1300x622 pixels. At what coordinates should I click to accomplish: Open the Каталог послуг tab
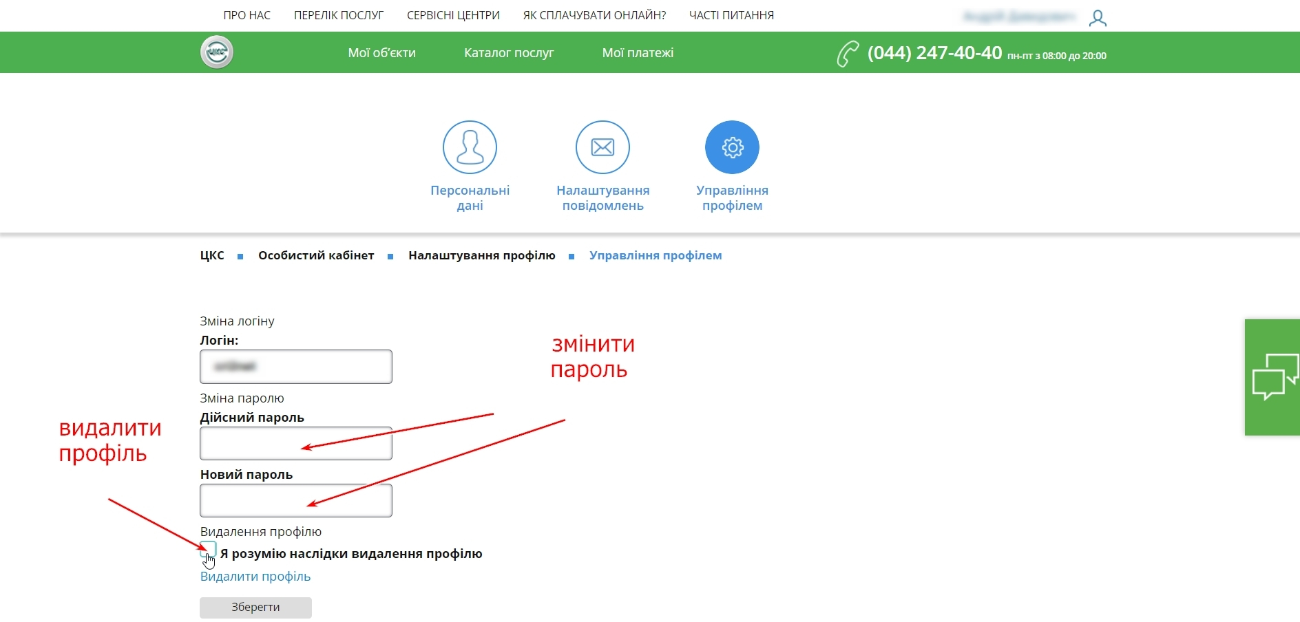tap(509, 53)
